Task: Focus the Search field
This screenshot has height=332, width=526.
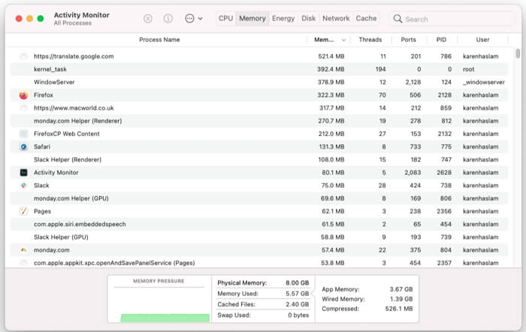Action: tap(452, 19)
